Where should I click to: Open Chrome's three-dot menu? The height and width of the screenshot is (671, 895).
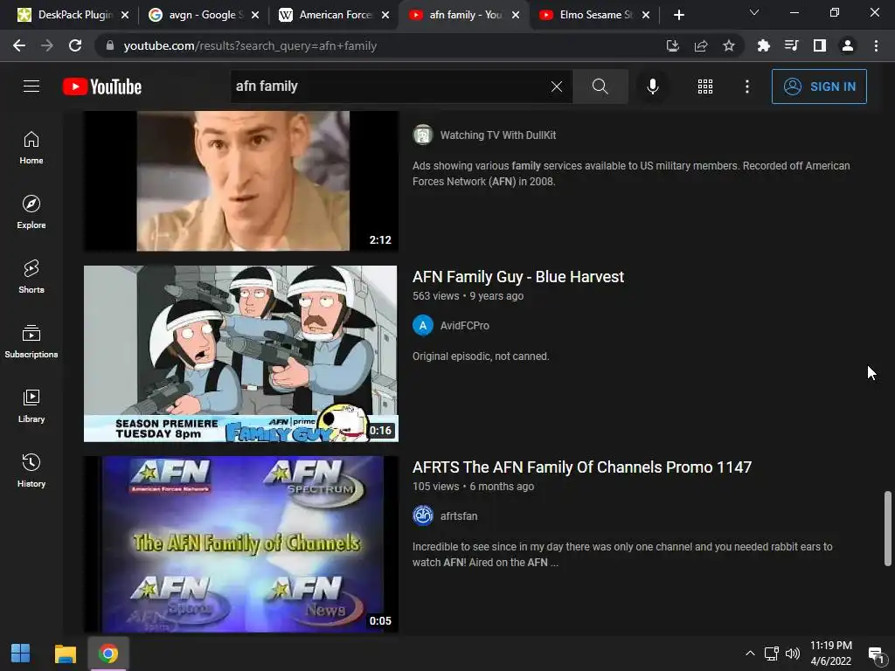pyautogui.click(x=876, y=45)
